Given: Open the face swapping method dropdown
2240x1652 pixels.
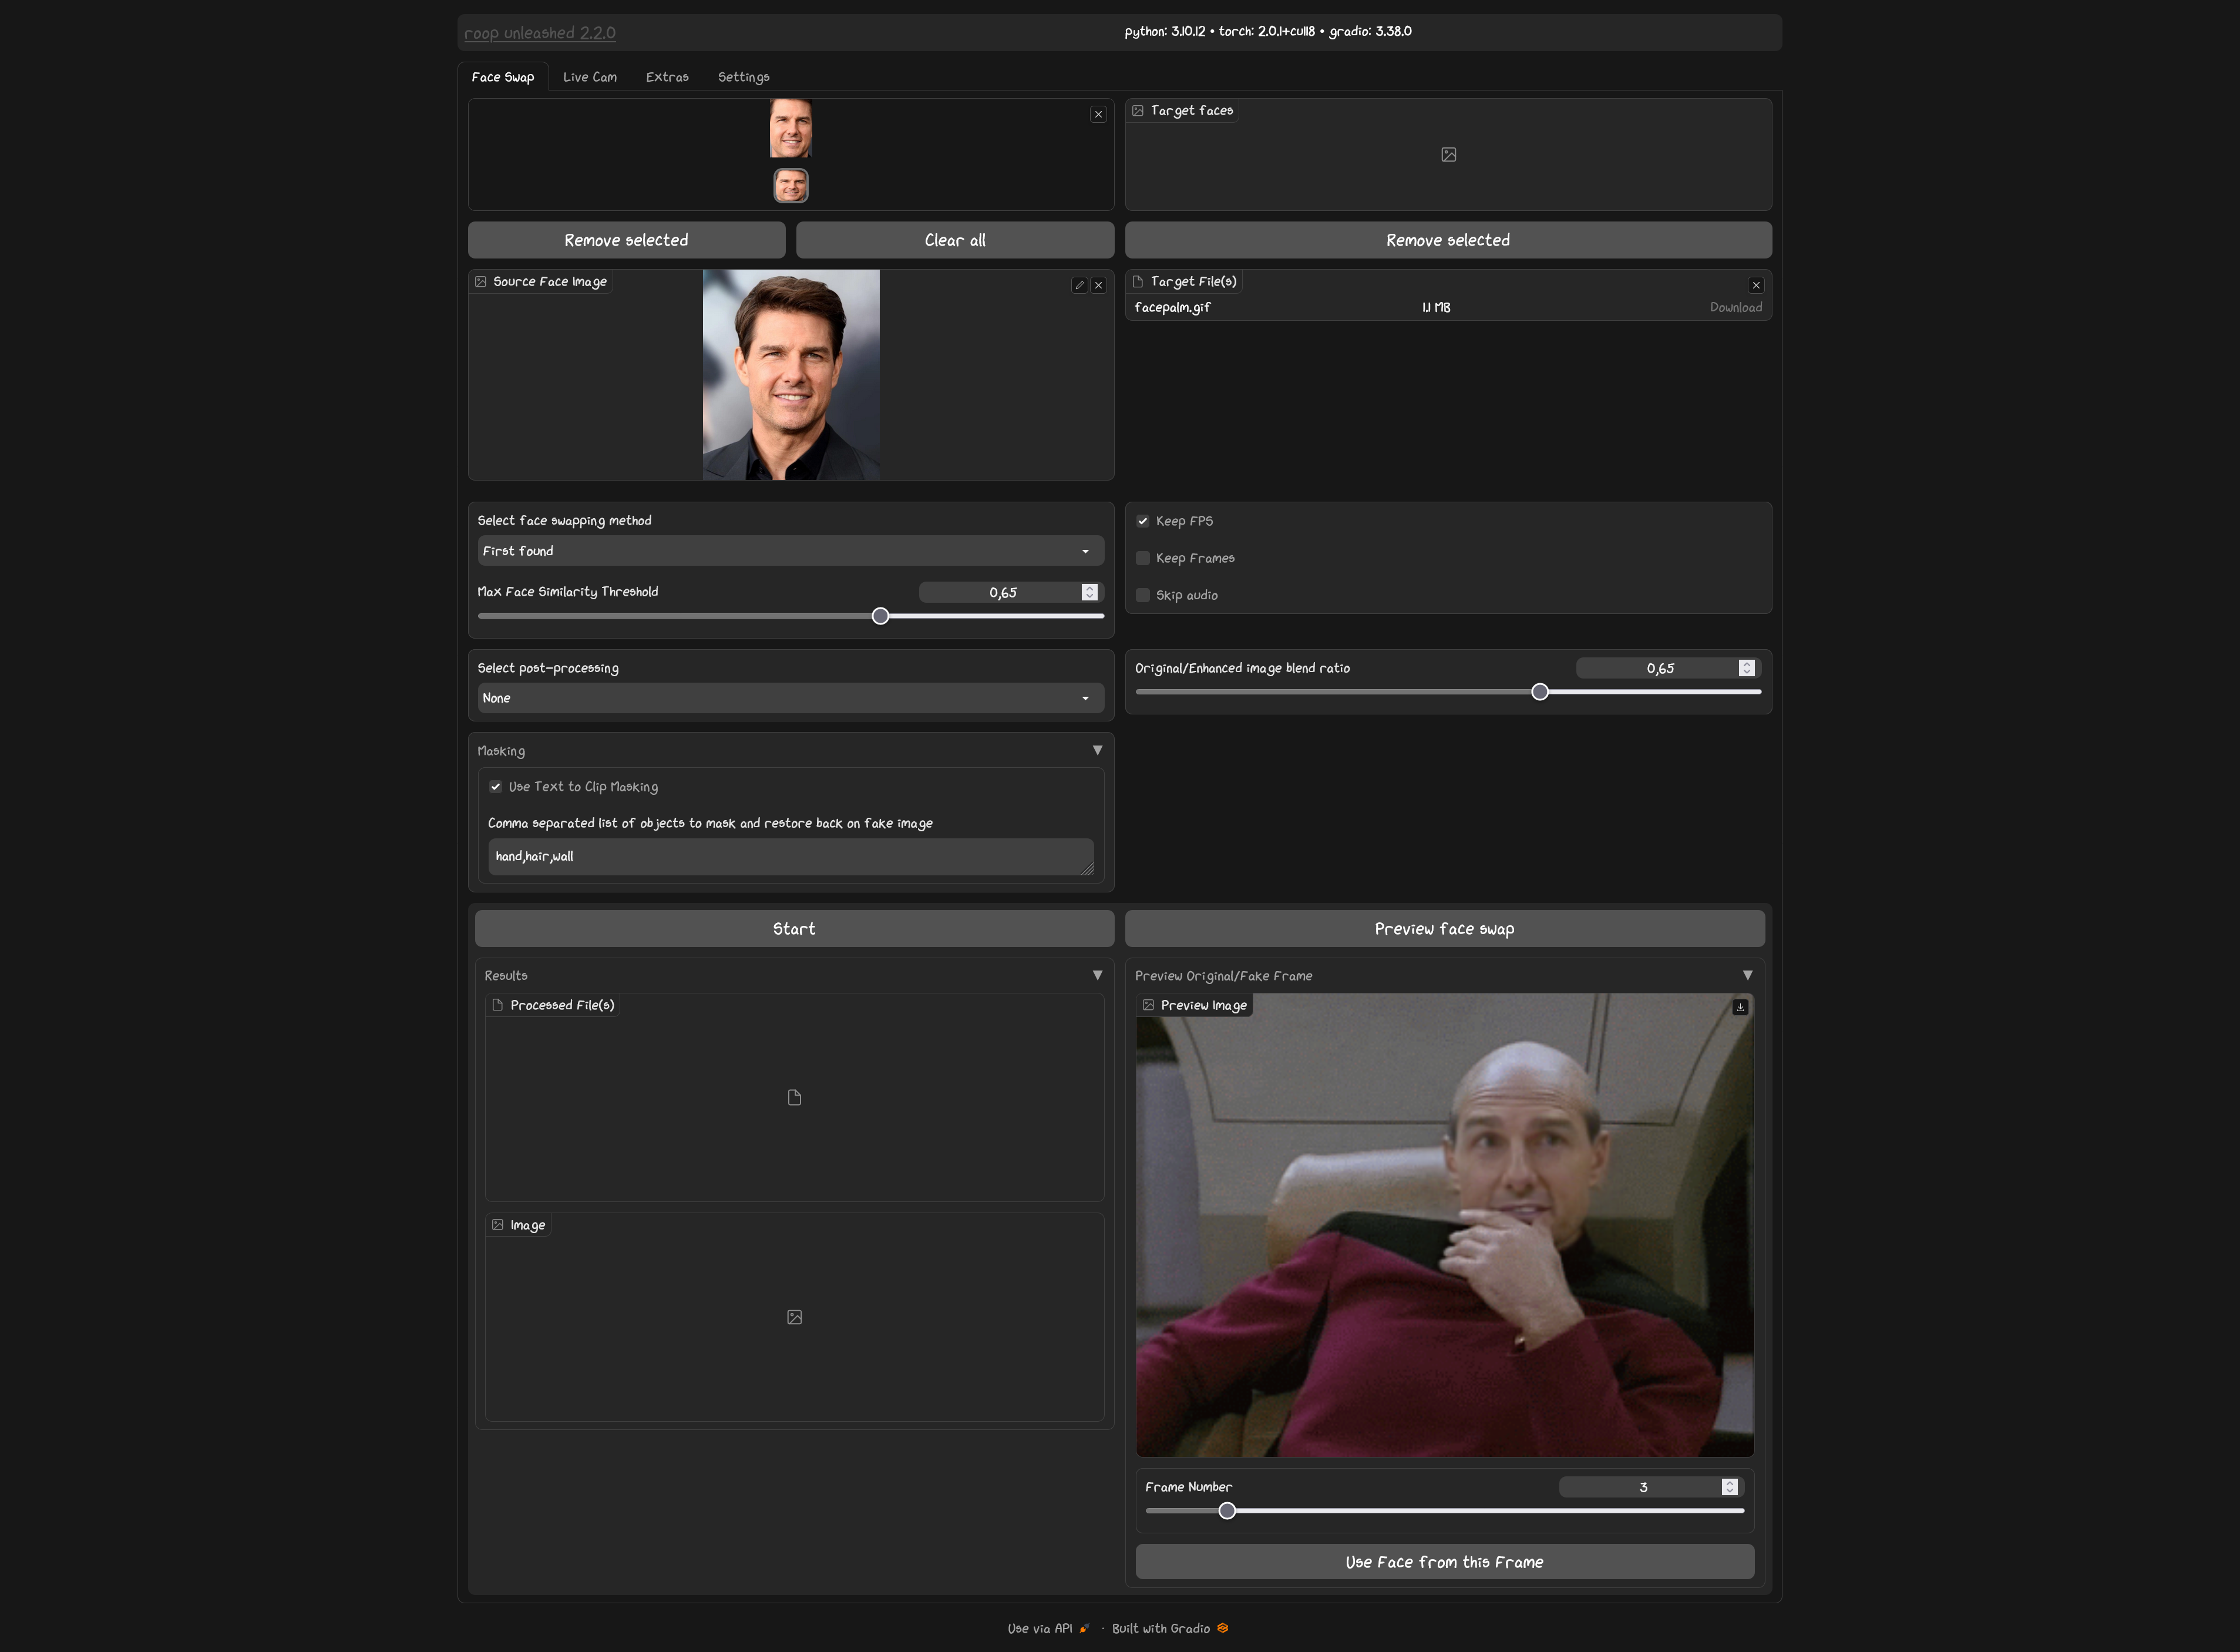Looking at the screenshot, I should pyautogui.click(x=789, y=550).
